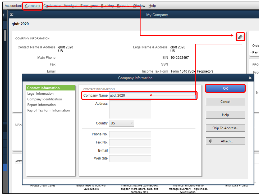Click the dialog's Help button
261x195 pixels.
click(x=225, y=115)
